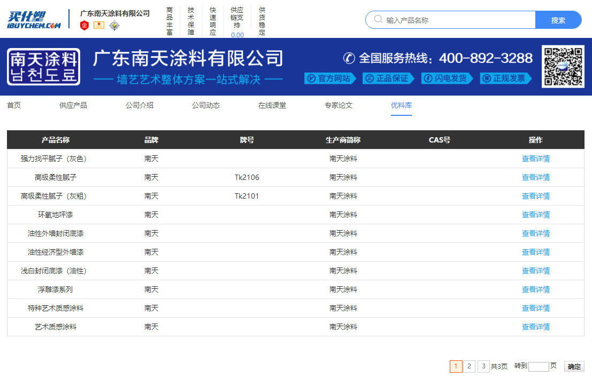Click the hotline number 400-892-3288
The width and height of the screenshot is (592, 378).
[x=486, y=58]
